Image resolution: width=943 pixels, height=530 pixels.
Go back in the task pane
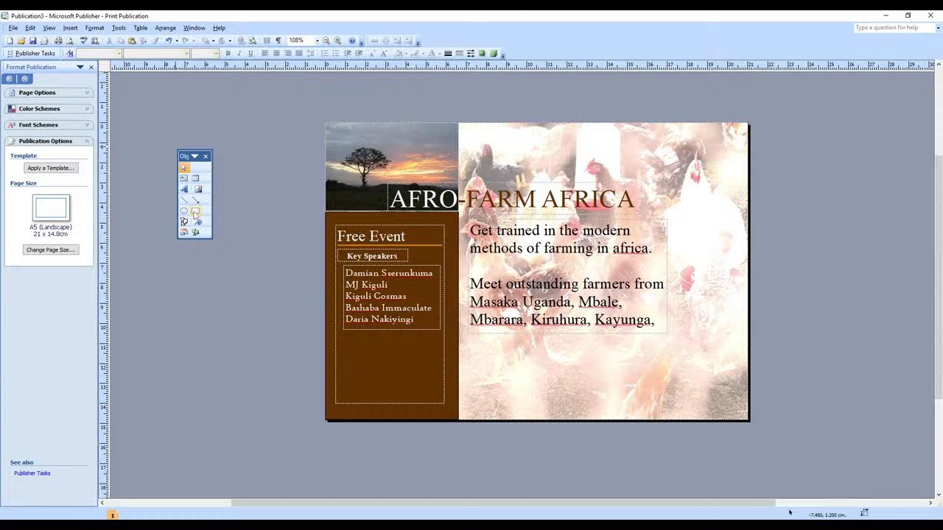tap(10, 79)
